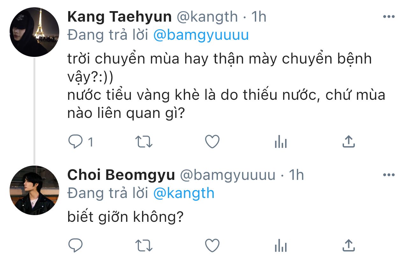Open more options on Kang Taehyun's tweet
Viewport: 409px width, 259px height.
[x=389, y=17]
